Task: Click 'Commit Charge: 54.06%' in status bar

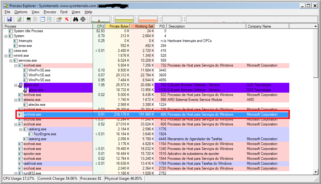Action: point(58,178)
